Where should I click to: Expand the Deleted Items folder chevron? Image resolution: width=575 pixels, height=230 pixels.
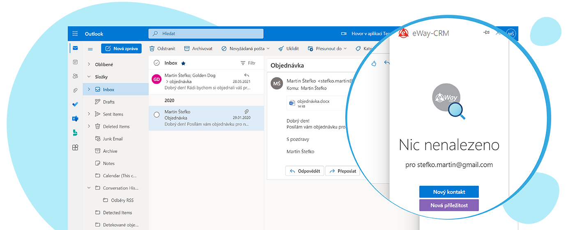(89, 126)
